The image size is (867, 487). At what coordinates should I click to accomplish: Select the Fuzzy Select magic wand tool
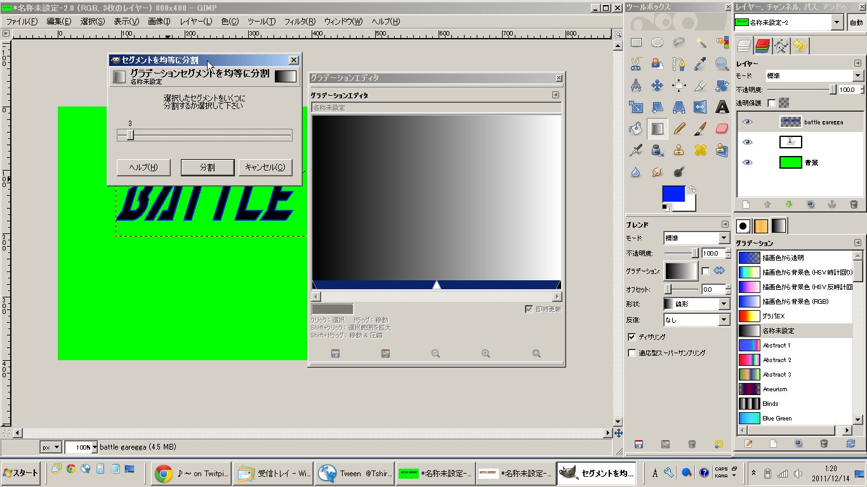click(x=701, y=43)
